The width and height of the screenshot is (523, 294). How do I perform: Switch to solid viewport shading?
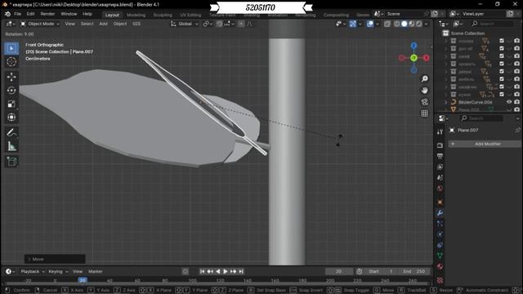(405, 24)
